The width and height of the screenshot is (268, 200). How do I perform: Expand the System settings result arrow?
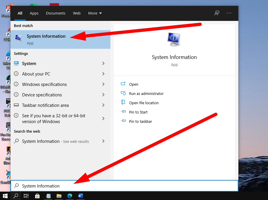click(x=103, y=63)
